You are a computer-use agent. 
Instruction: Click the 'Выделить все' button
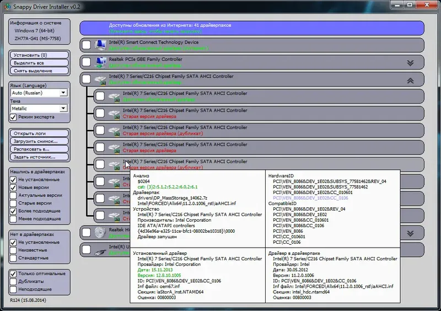(39, 63)
